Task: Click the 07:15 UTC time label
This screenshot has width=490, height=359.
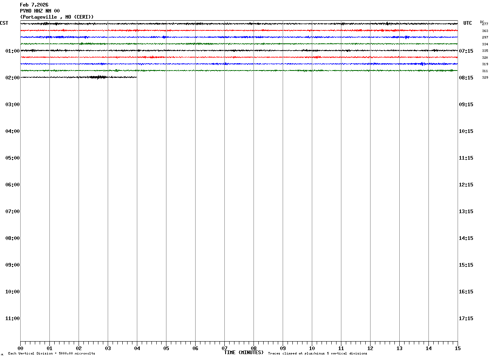Action: click(x=466, y=51)
